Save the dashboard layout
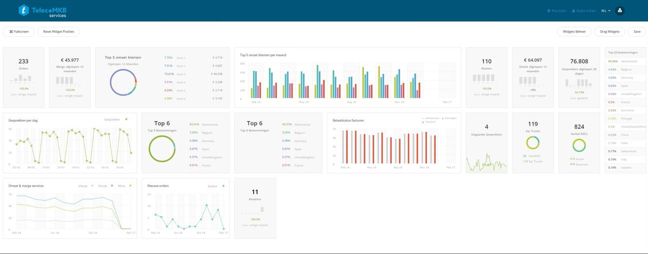 coord(637,32)
